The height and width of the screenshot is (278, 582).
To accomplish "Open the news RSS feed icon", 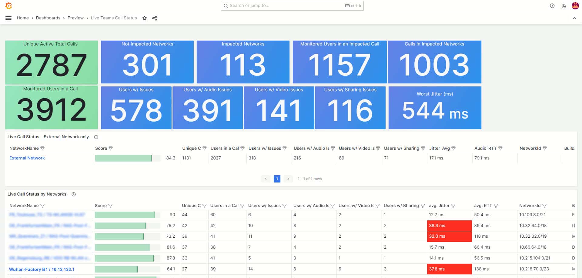I will (564, 6).
